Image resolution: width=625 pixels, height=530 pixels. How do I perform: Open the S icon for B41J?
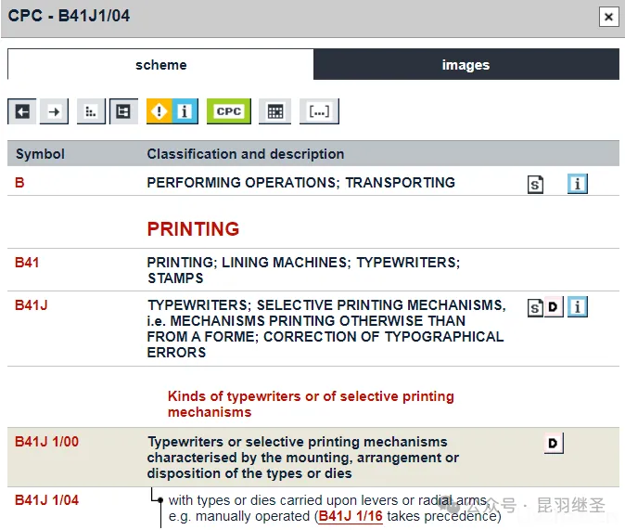tap(535, 308)
